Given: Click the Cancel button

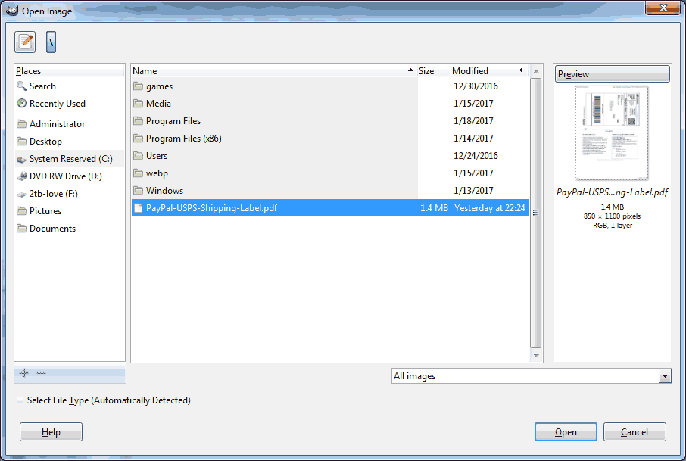Looking at the screenshot, I should [x=635, y=432].
